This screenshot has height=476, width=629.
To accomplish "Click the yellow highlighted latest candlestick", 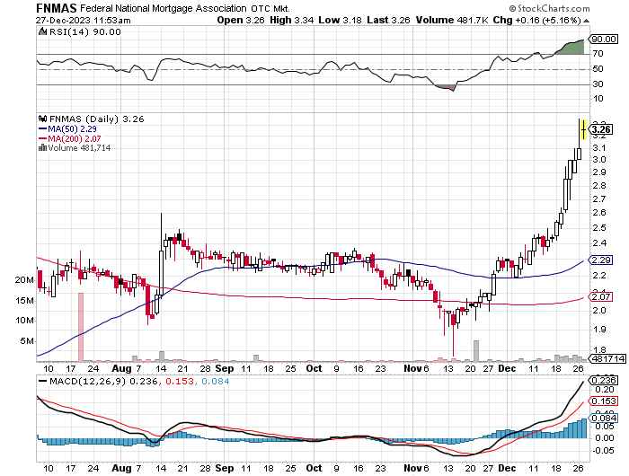I will [584, 129].
